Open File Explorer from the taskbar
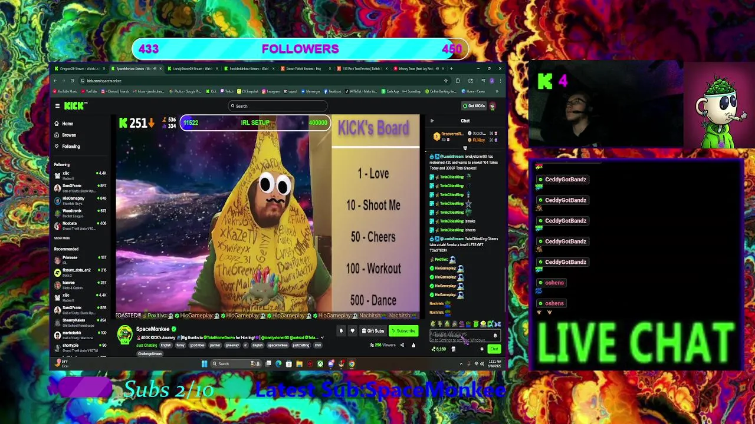The image size is (755, 424). (x=299, y=364)
